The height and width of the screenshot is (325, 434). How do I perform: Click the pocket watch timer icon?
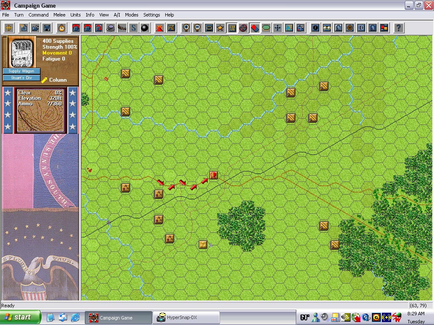61,28
